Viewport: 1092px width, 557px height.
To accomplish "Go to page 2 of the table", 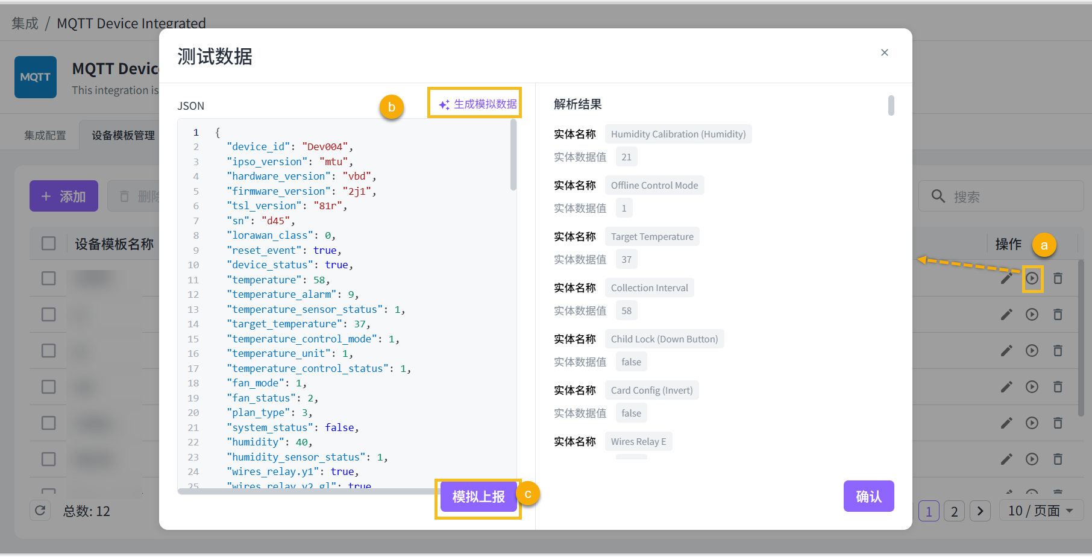I will (954, 511).
